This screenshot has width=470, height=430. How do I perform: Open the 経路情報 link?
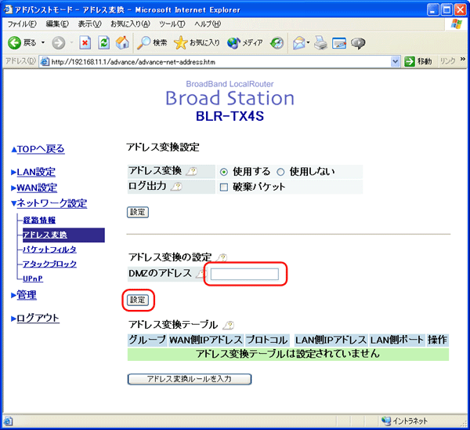39,220
